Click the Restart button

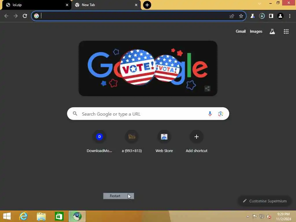119,196
